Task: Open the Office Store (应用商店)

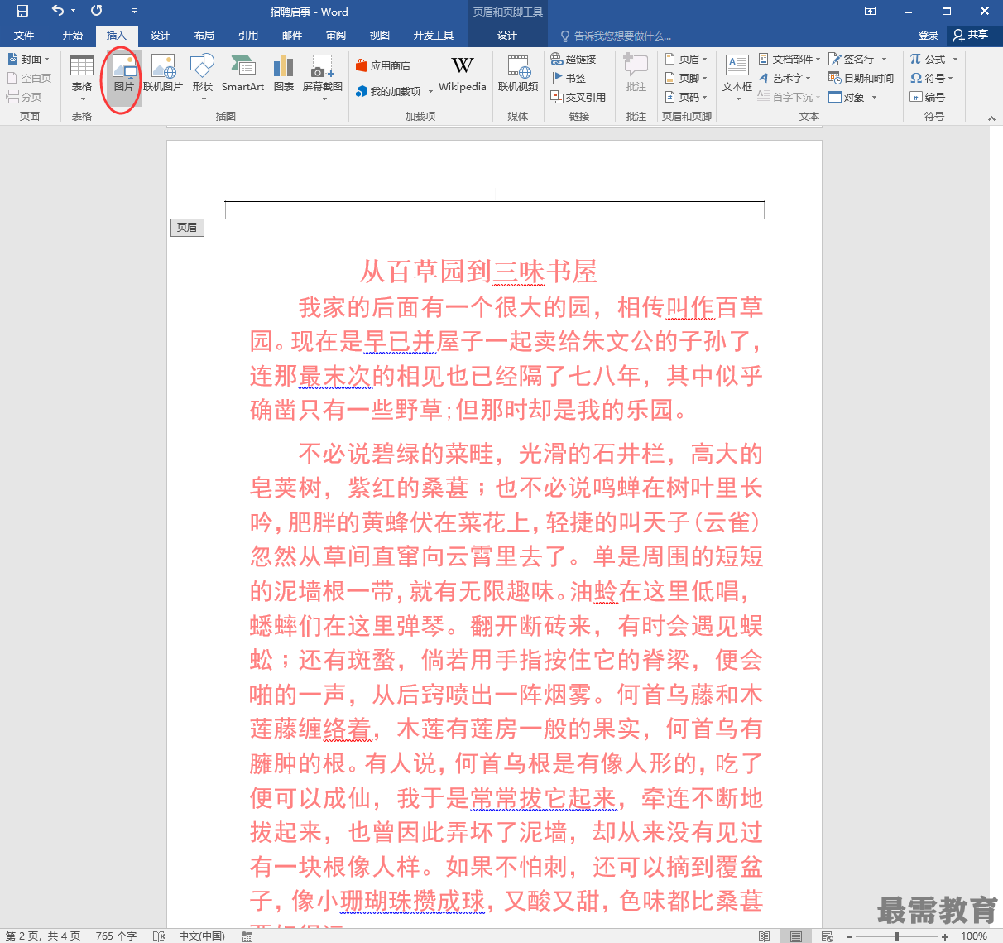Action: coord(383,65)
